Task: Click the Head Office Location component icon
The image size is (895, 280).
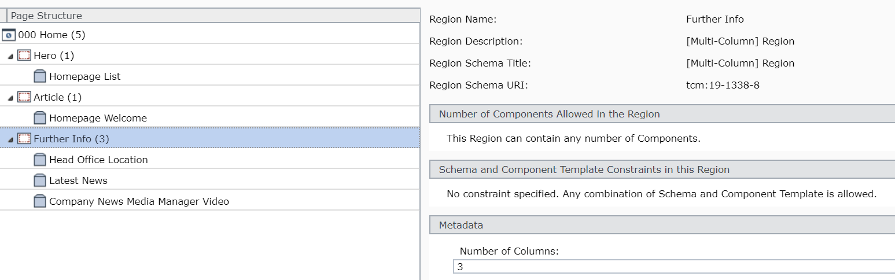Action: pos(40,160)
